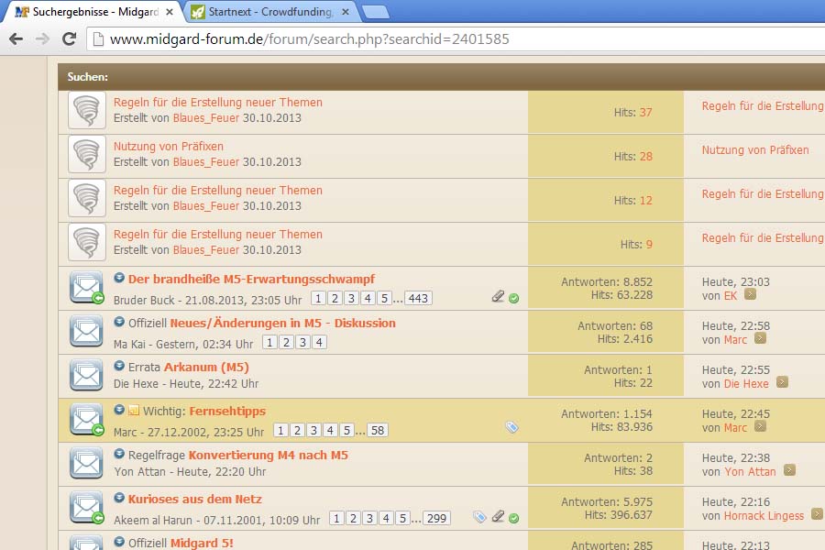Click the tornado icon of the Nutzung von Präfixen row
Viewport: 825px width, 550px height.
point(87,154)
